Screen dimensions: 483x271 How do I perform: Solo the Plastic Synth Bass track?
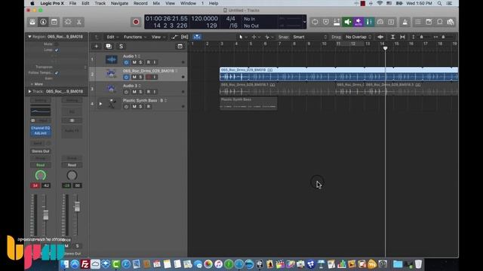(x=141, y=107)
